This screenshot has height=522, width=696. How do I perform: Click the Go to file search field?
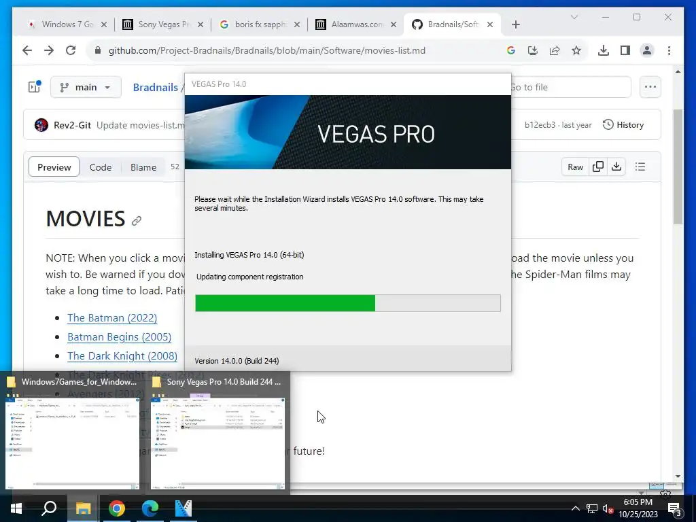tap(570, 87)
